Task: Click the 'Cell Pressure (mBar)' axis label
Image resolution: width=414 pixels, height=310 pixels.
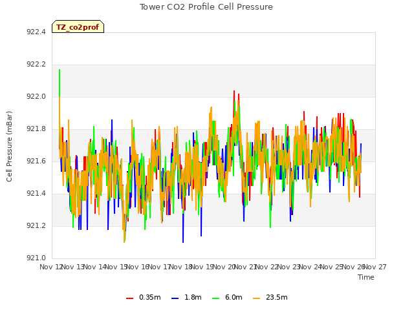Action: (9, 147)
